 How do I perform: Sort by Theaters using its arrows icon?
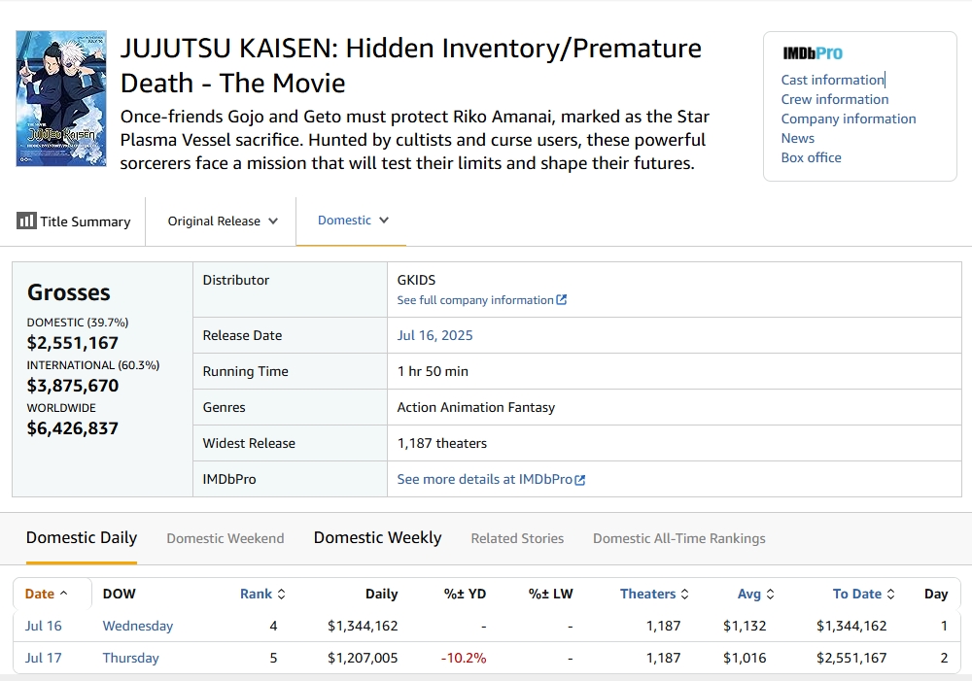coord(685,594)
